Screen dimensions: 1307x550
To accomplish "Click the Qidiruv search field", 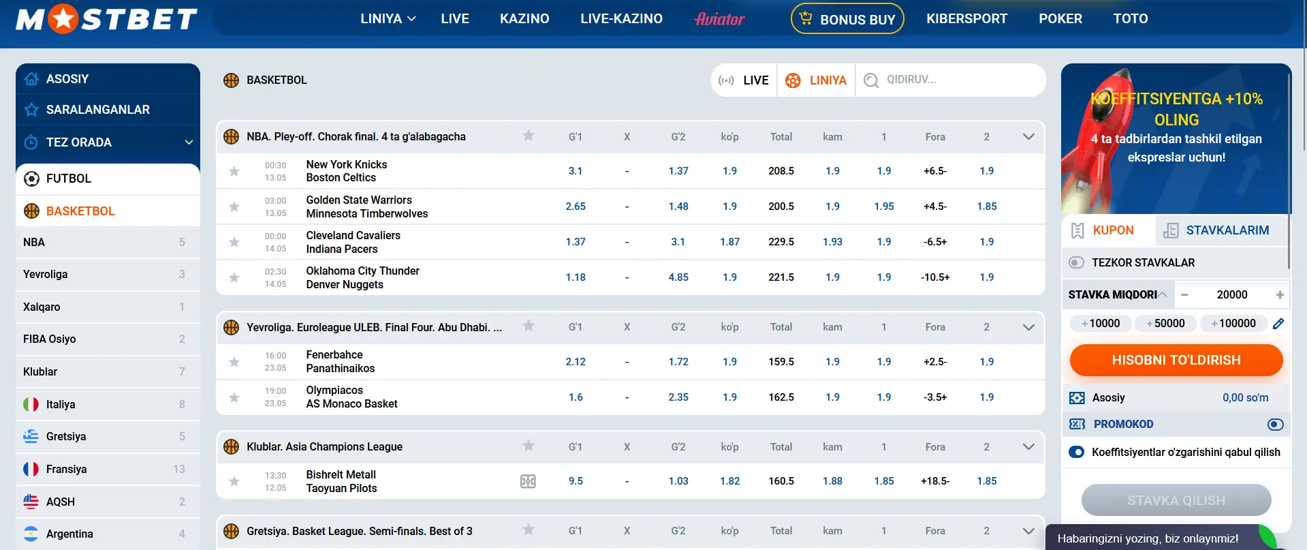I will pos(950,80).
